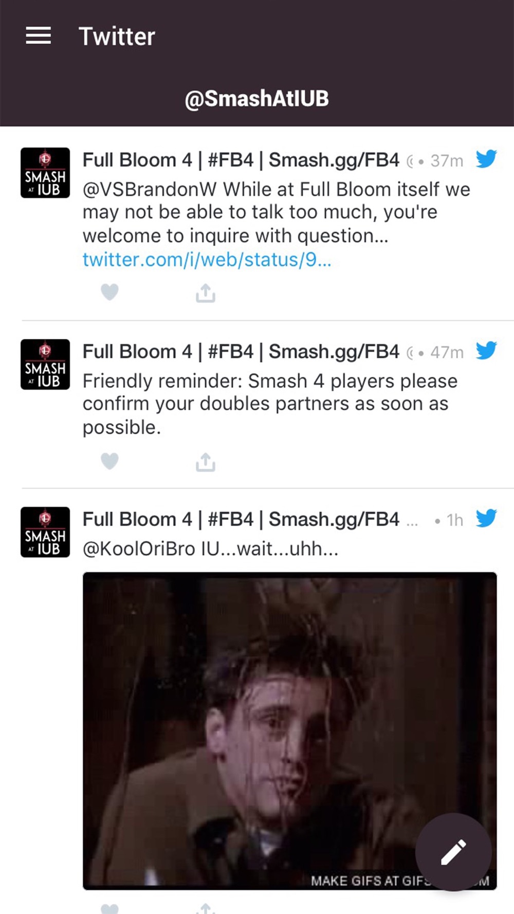Like the 37m @VSBrandonW tweet
The width and height of the screenshot is (514, 914).
(x=109, y=292)
